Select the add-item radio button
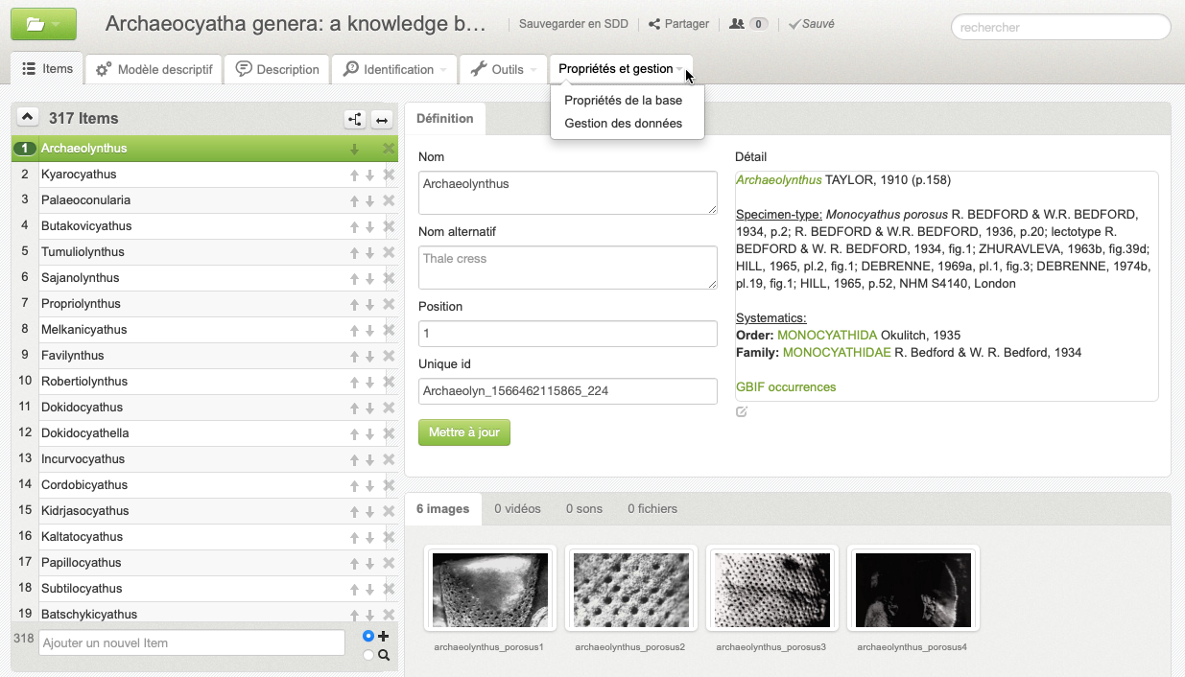 pos(368,636)
